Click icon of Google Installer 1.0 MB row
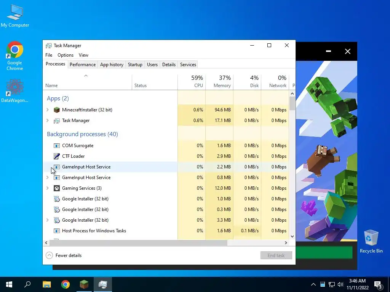 (x=57, y=199)
